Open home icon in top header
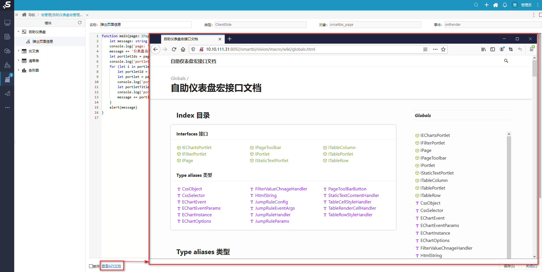This screenshot has width=542, height=272. 495,5
